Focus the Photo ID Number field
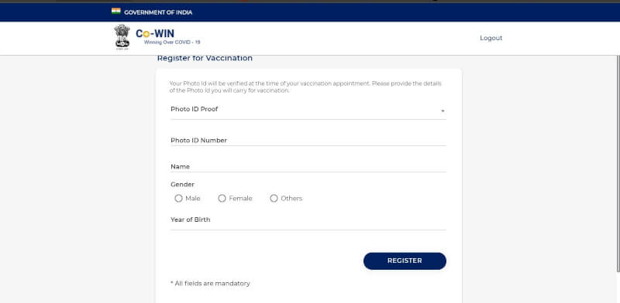 (308, 141)
